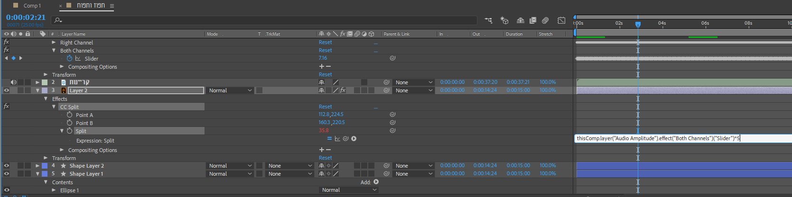Disable the CC Split effect fx toggle
792x197 pixels.
(6, 107)
